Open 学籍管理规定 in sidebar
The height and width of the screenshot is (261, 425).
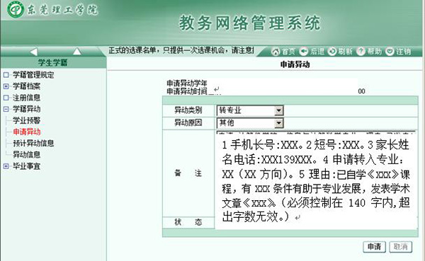point(33,75)
